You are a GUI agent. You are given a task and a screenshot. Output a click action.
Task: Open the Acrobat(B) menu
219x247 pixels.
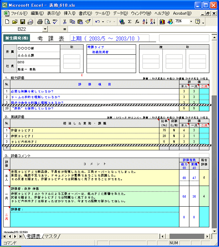pos(182,13)
